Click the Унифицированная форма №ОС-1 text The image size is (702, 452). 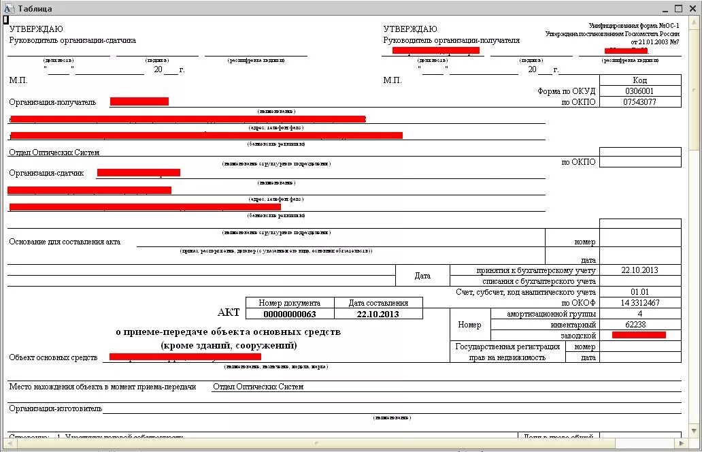click(634, 26)
